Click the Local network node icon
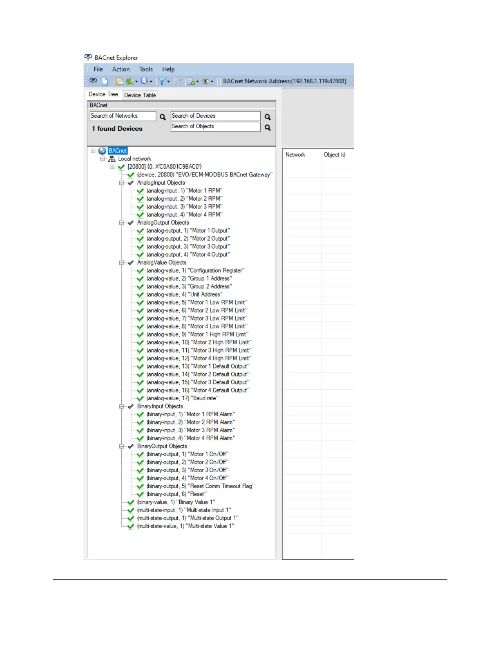This screenshot has height=647, width=500. (112, 159)
